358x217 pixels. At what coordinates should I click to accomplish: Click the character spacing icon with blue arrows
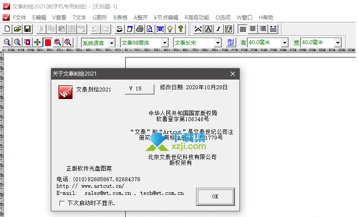(198, 29)
